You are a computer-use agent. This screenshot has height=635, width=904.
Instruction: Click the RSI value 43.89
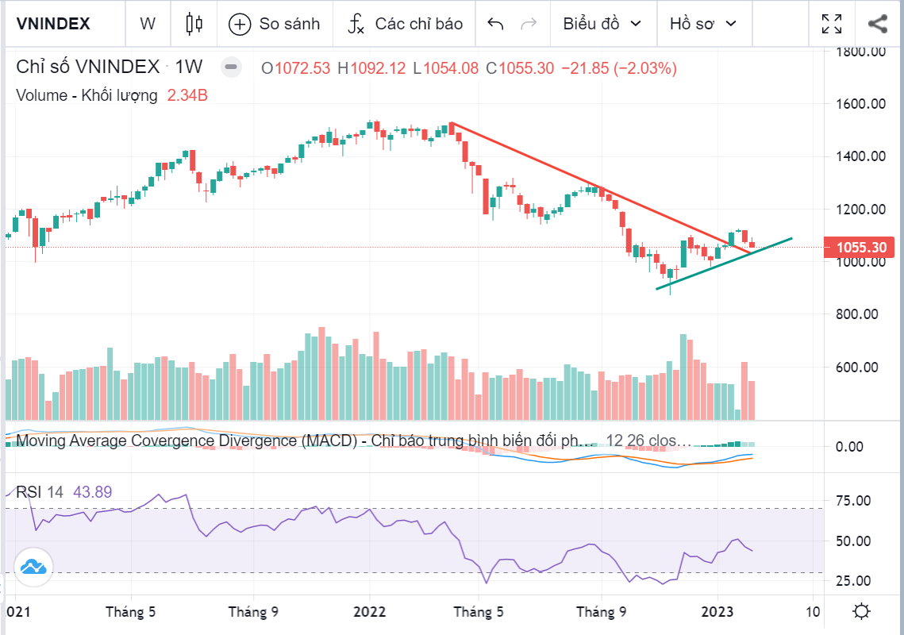pyautogui.click(x=92, y=492)
